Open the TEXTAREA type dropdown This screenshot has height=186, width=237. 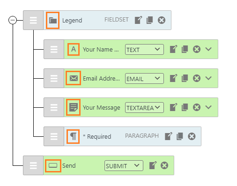[144, 108]
